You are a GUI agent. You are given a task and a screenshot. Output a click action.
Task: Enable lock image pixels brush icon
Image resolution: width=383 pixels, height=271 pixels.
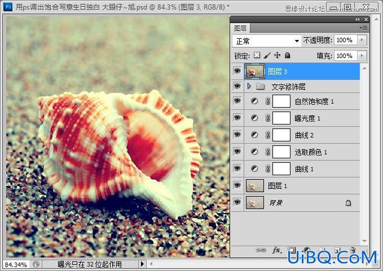267,55
